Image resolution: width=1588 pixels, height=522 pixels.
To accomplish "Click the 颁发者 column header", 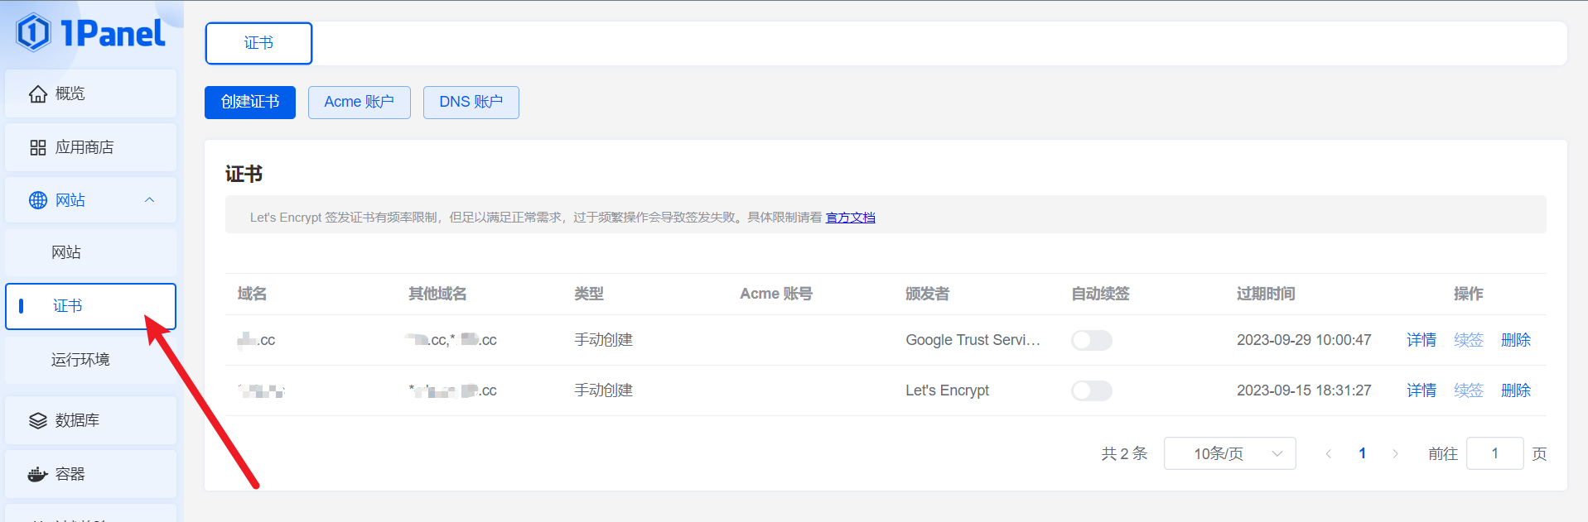I will pos(927,294).
